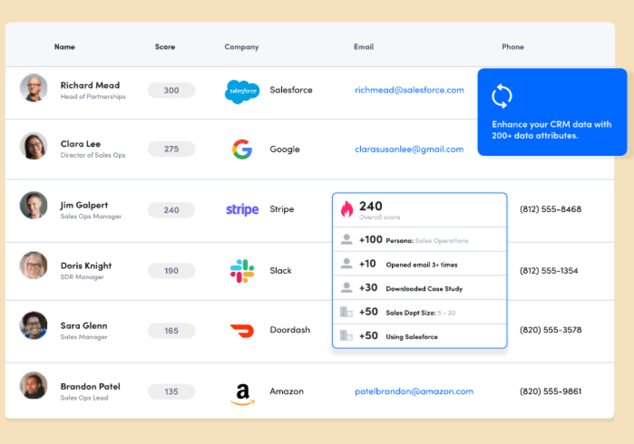The height and width of the screenshot is (444, 634).
Task: Click the Slack company name
Action: pos(280,270)
